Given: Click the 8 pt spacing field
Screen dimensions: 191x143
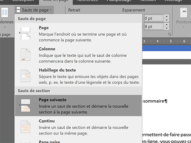Looking at the screenshot, I should click(x=154, y=26).
